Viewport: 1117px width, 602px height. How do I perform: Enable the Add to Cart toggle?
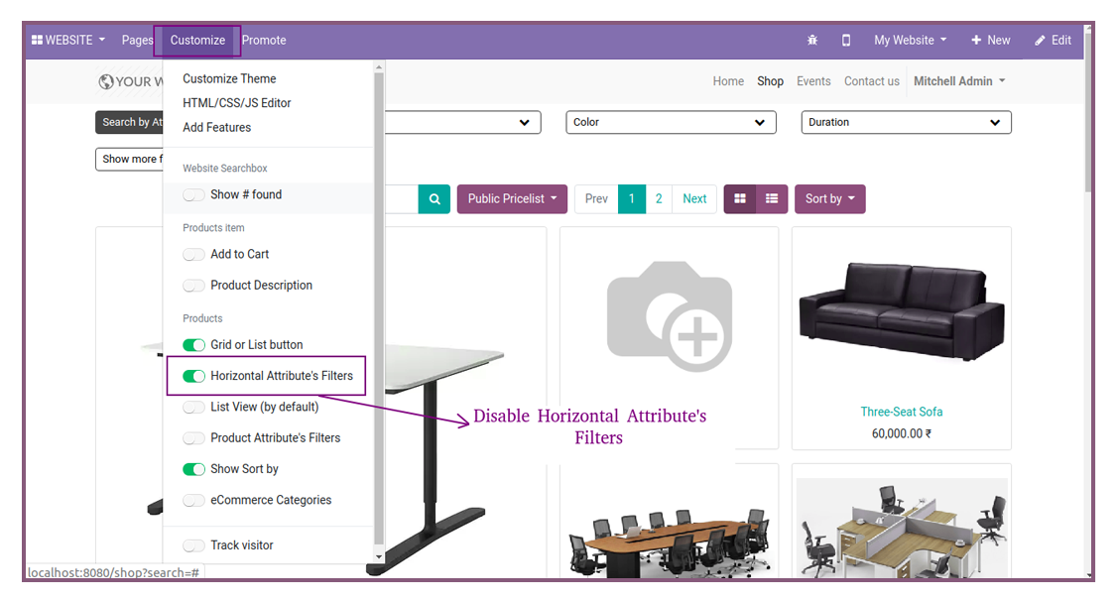[193, 254]
